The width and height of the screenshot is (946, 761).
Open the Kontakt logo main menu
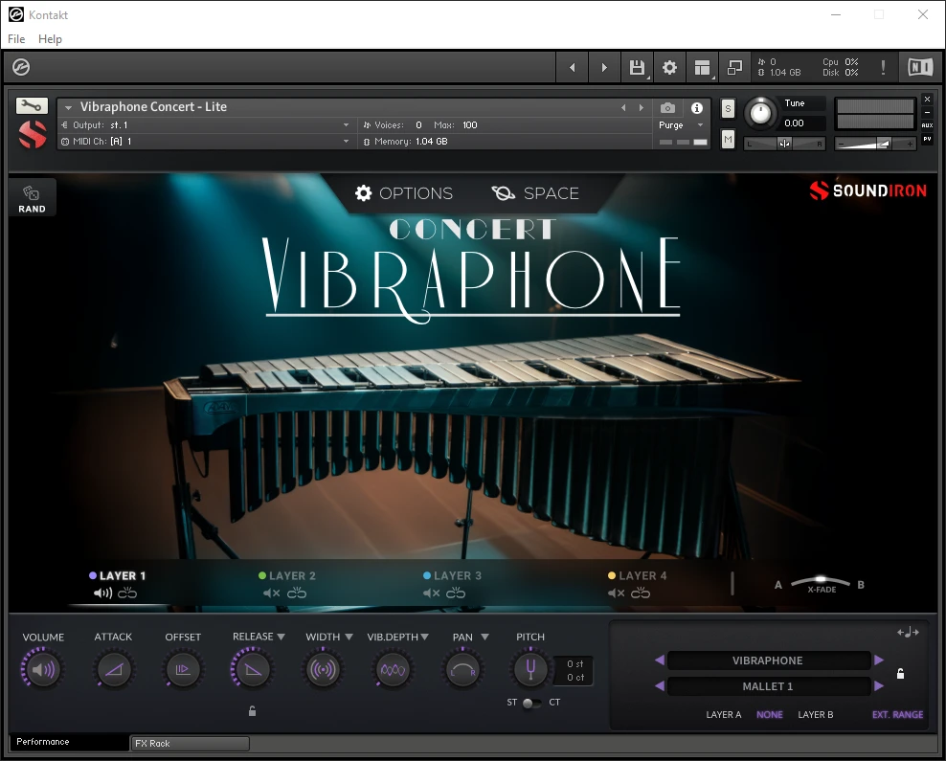pos(21,67)
